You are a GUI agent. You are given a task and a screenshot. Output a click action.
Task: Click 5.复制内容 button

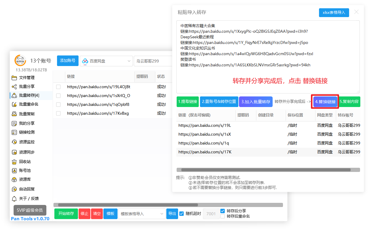[x=349, y=102]
